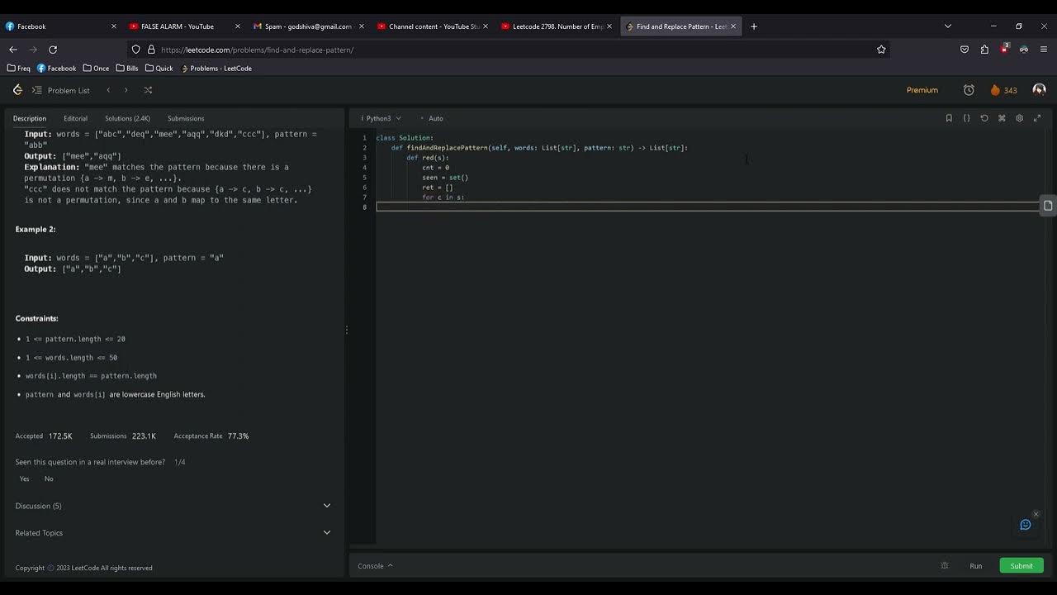Close the Find and Replace Pattern tab
This screenshot has width=1057, height=595.
click(x=732, y=26)
